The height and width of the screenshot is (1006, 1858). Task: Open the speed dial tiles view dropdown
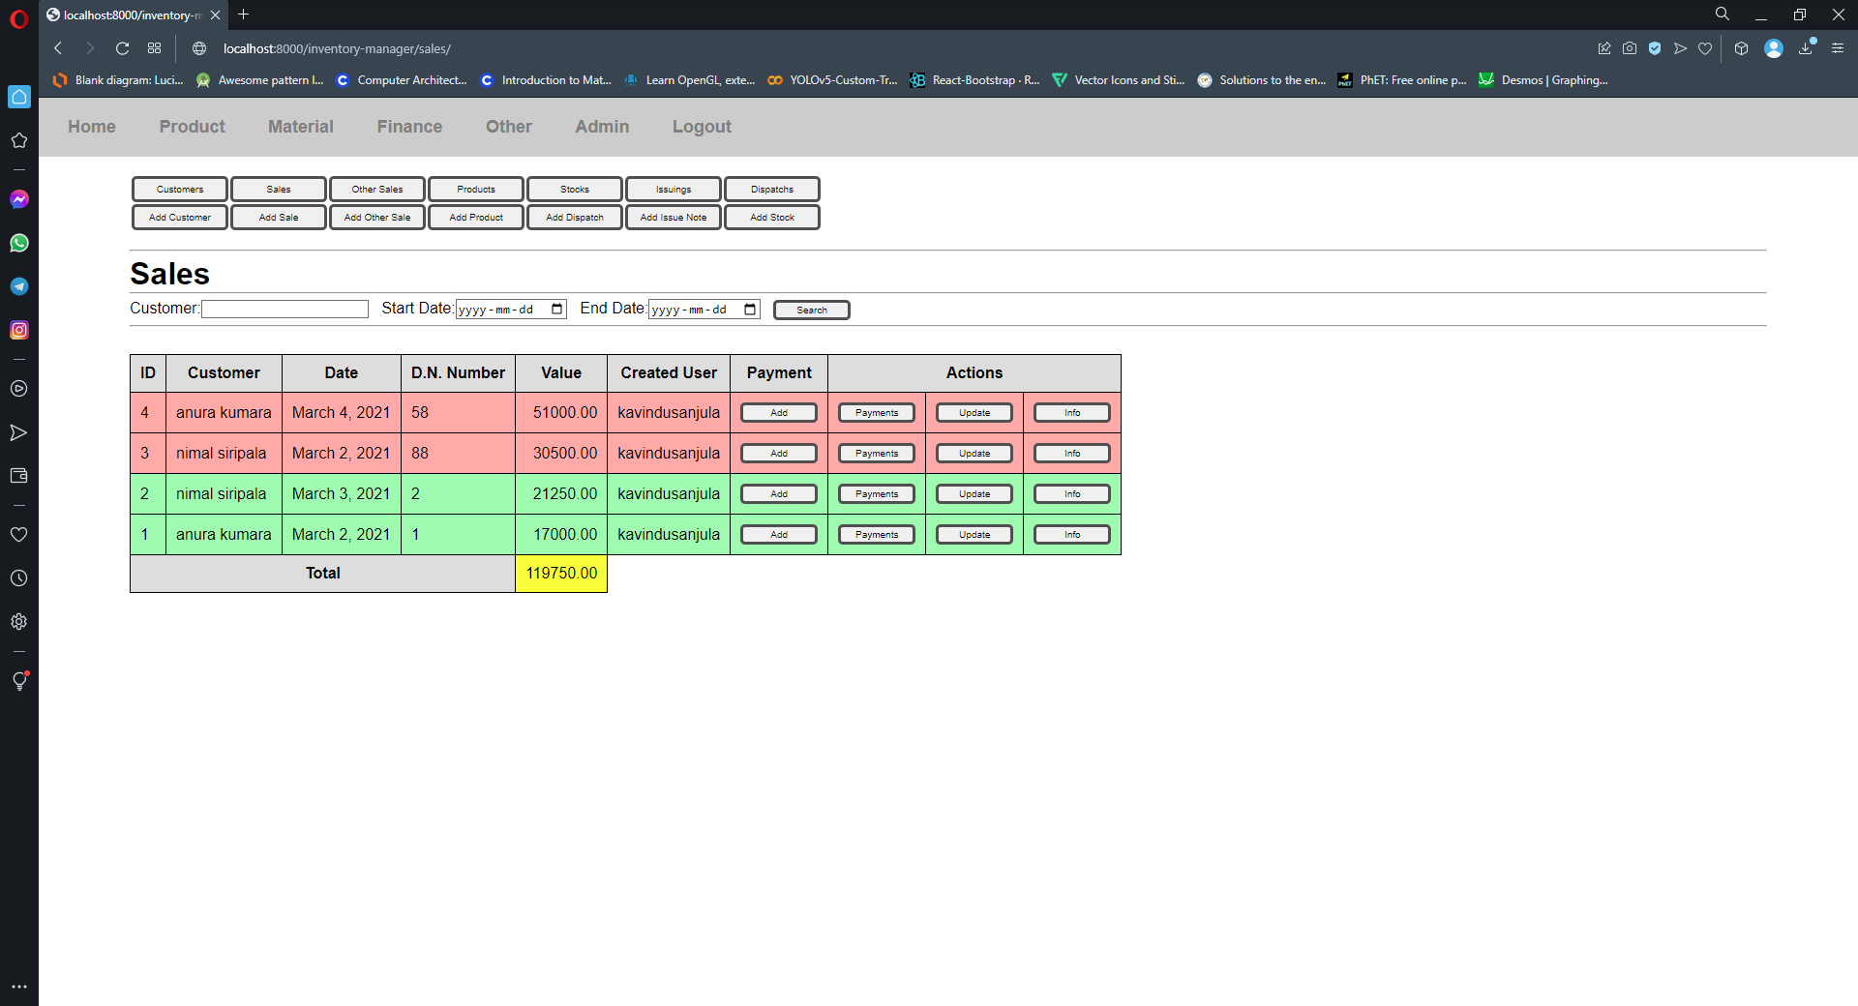click(x=154, y=48)
